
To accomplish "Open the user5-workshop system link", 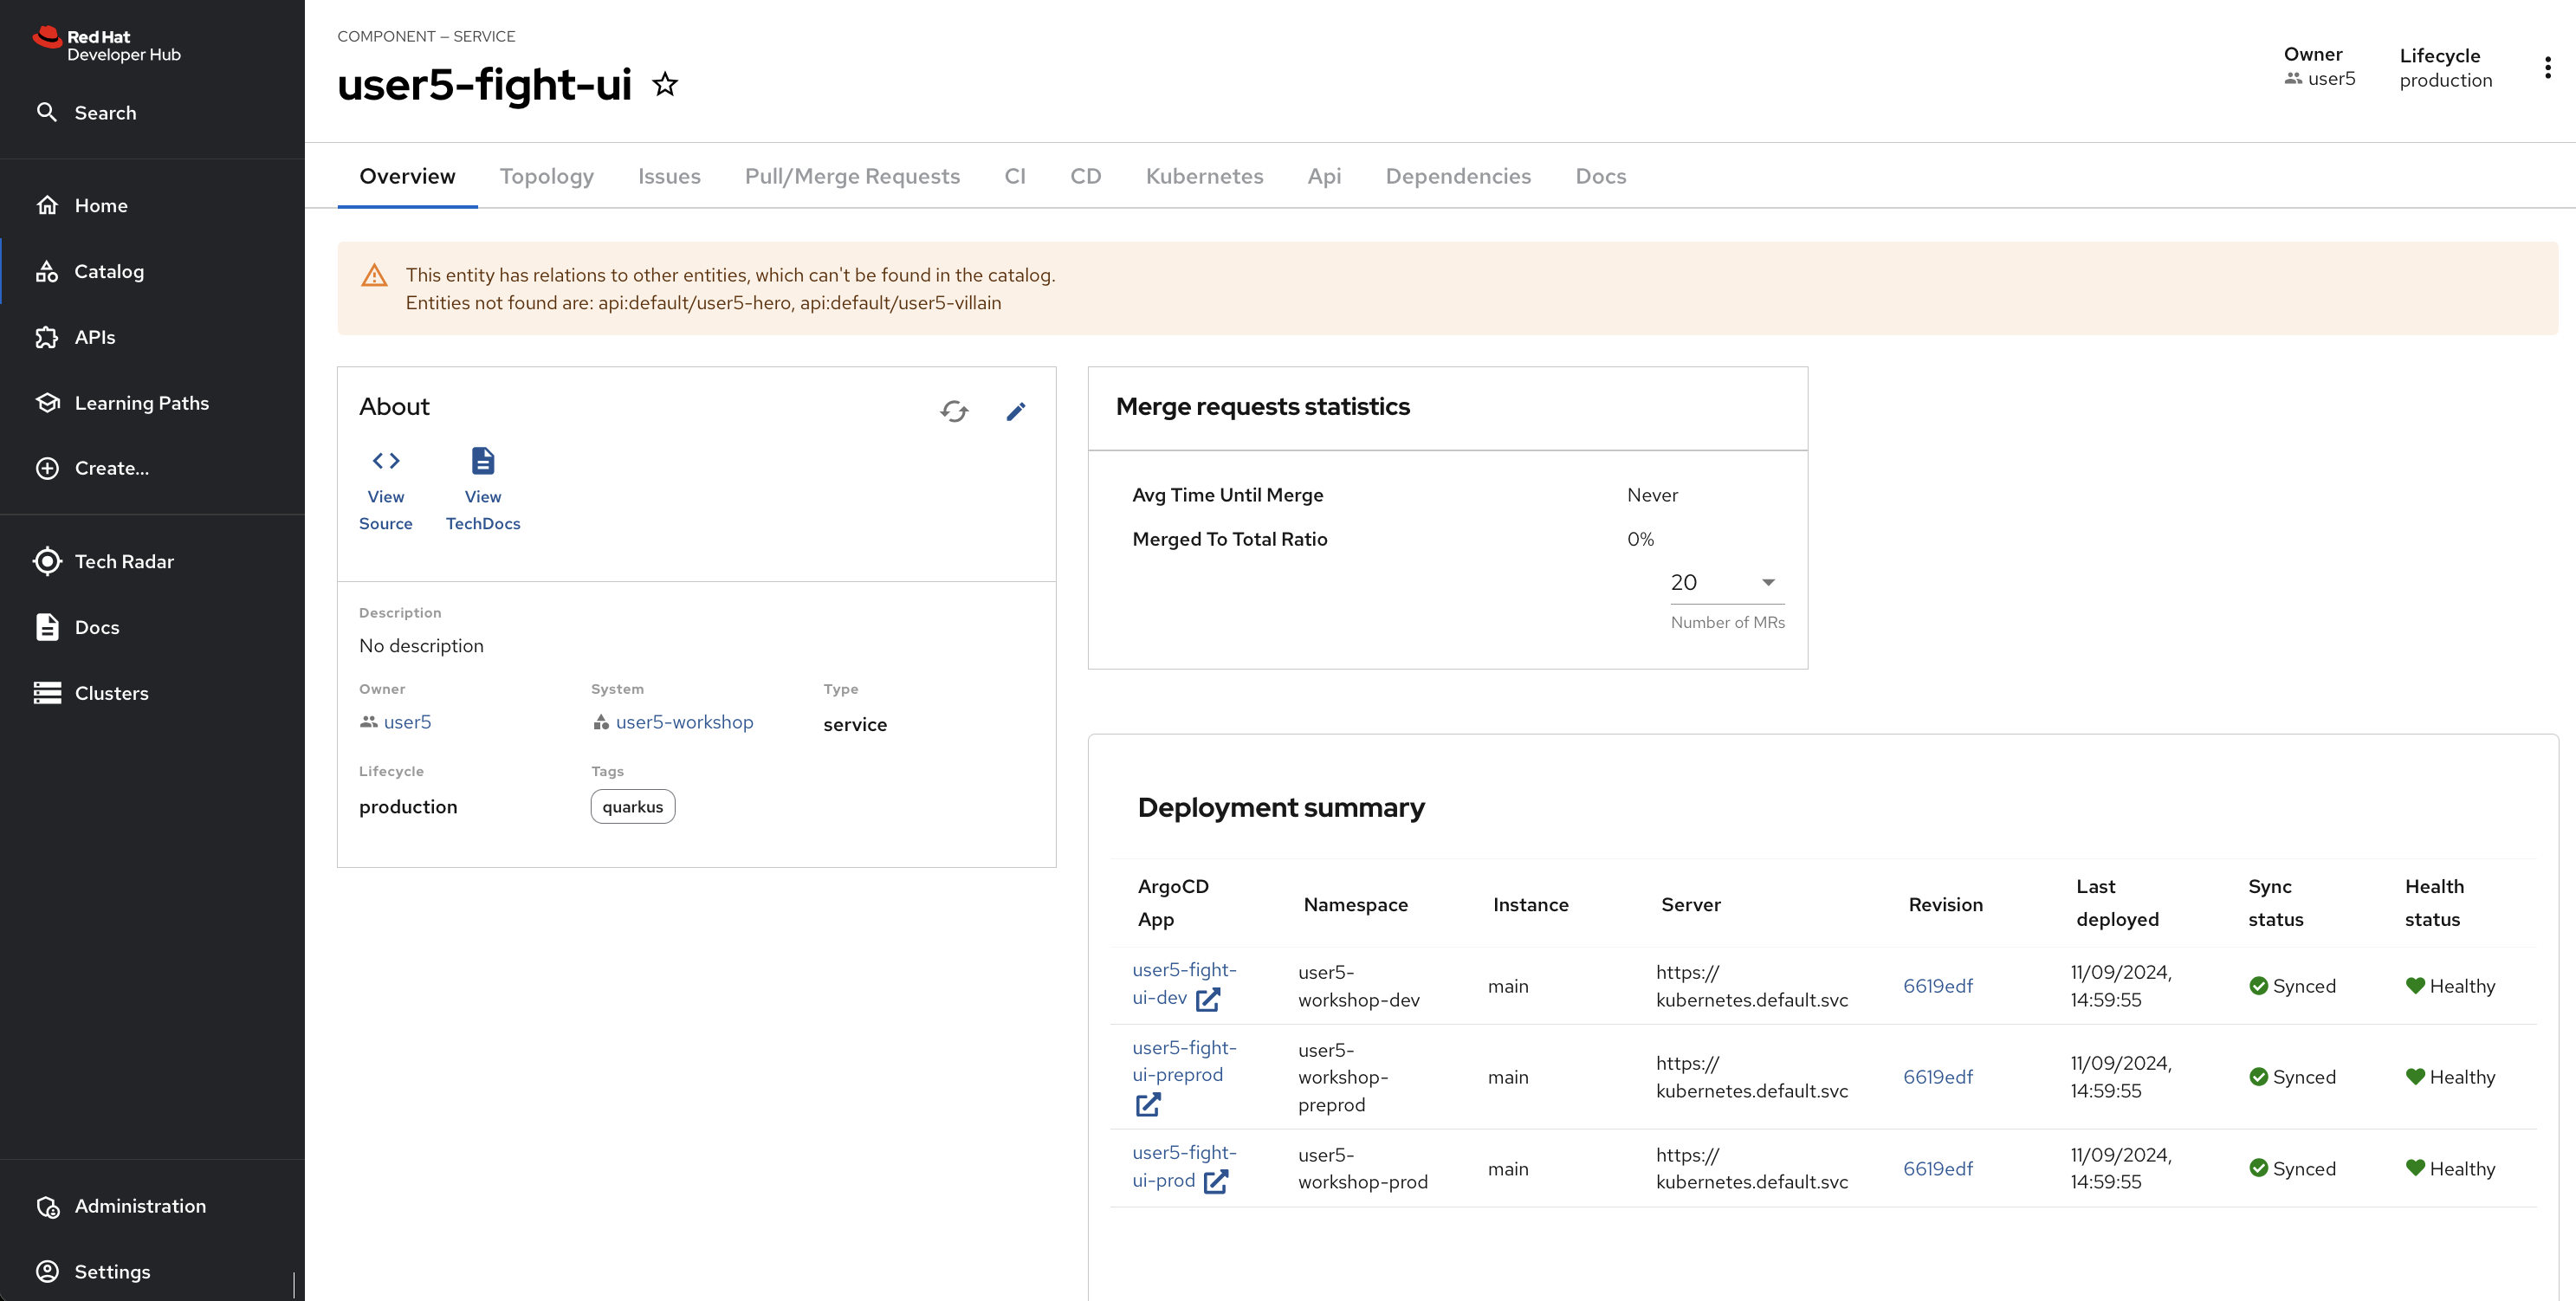I will click(x=684, y=722).
